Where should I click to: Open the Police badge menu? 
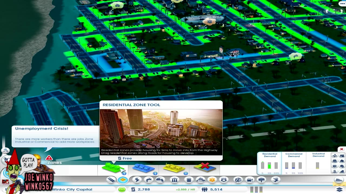(x=224, y=180)
